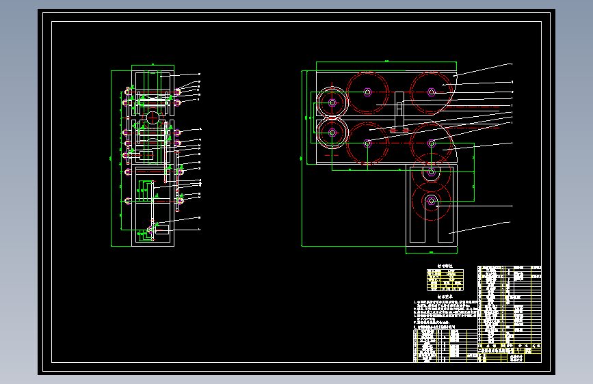The image size is (593, 384).
Task: Click the magenta hex nut of top-middle red gear
Action: [367, 92]
